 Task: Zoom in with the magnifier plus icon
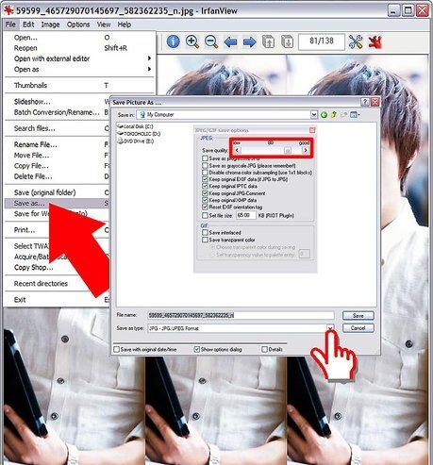tap(192, 42)
